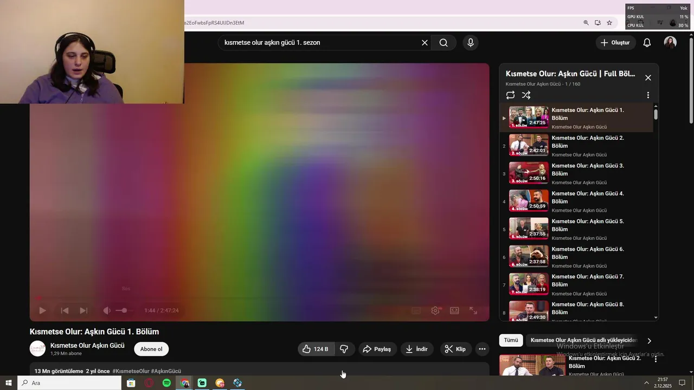Image resolution: width=694 pixels, height=390 pixels.
Task: Click the search magnifier button
Action: [444, 43]
